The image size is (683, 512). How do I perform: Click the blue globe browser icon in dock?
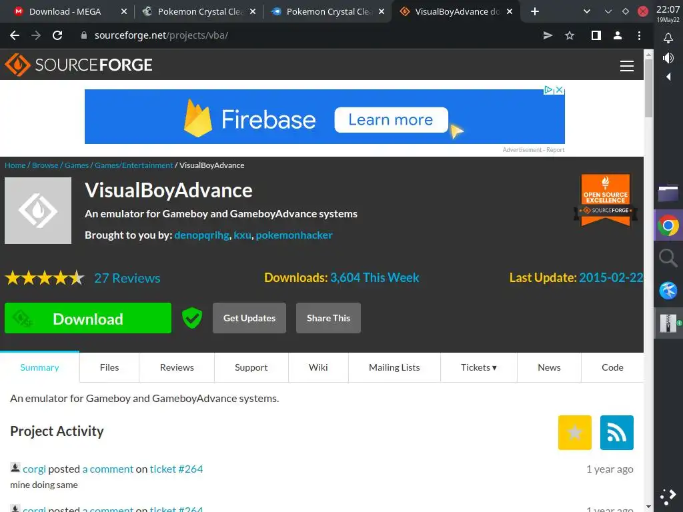tap(668, 291)
